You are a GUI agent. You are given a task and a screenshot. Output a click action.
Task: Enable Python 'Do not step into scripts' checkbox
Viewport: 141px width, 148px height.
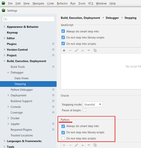(x=63, y=138)
